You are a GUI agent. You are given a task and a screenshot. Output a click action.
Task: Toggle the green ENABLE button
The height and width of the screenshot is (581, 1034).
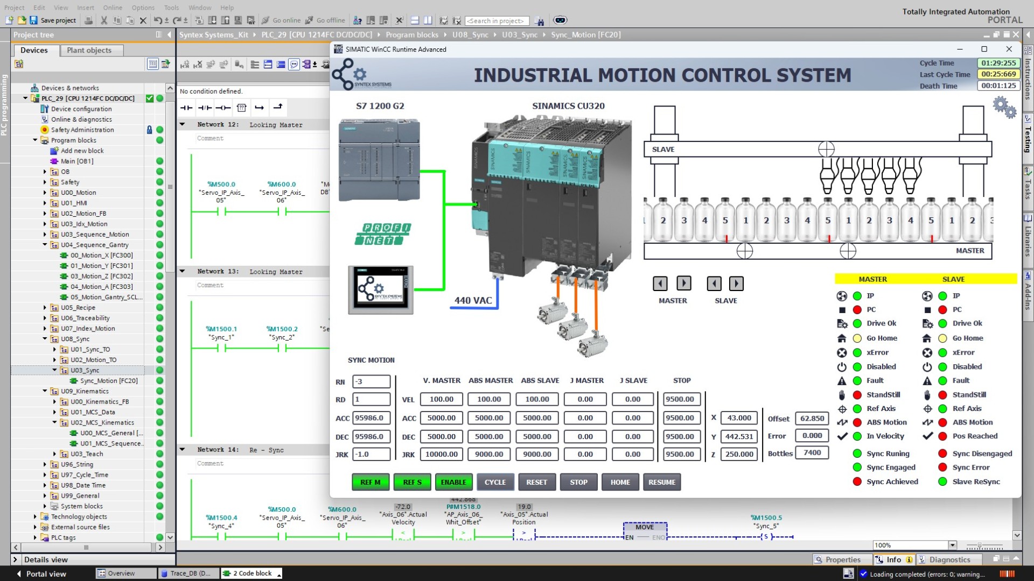[x=454, y=482]
